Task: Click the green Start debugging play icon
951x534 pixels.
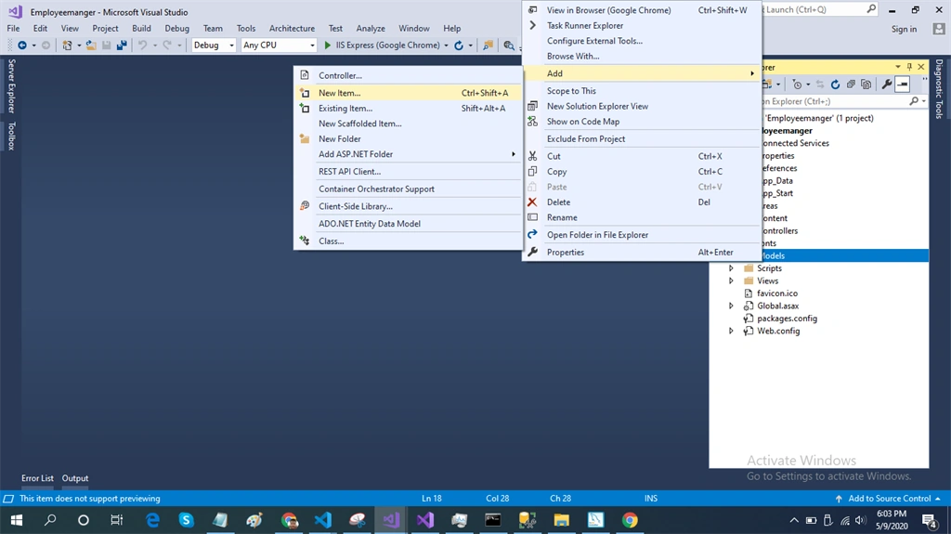Action: [x=328, y=45]
